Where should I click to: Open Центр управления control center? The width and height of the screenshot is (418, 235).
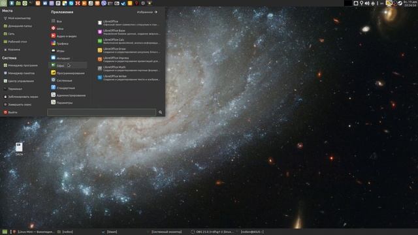(19, 81)
